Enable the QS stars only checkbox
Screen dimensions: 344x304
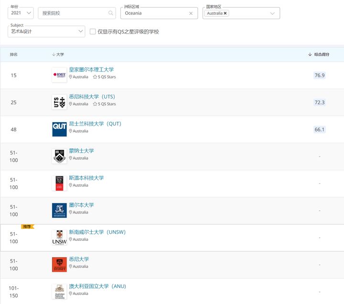(x=93, y=32)
